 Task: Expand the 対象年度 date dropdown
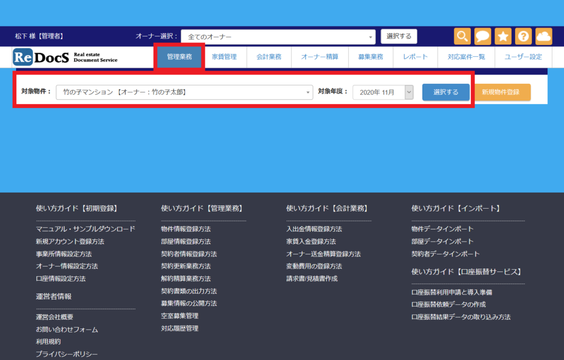coord(383,92)
